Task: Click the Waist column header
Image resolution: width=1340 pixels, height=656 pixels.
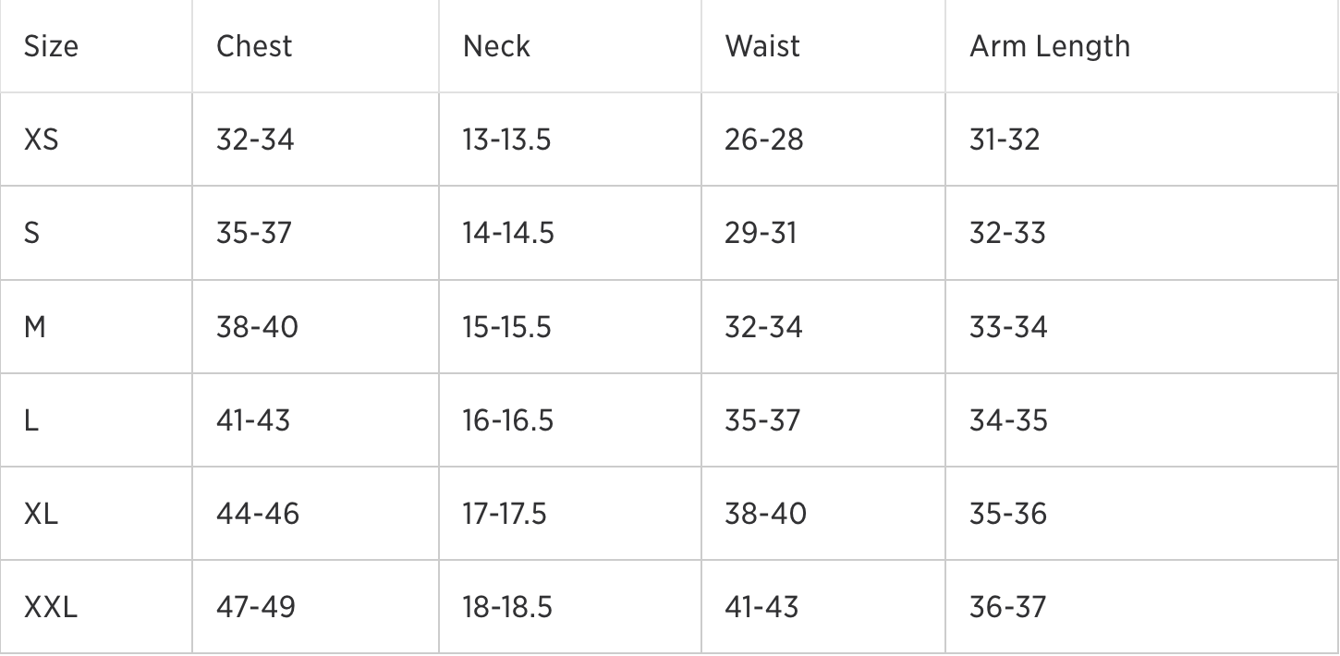Action: coord(762,46)
